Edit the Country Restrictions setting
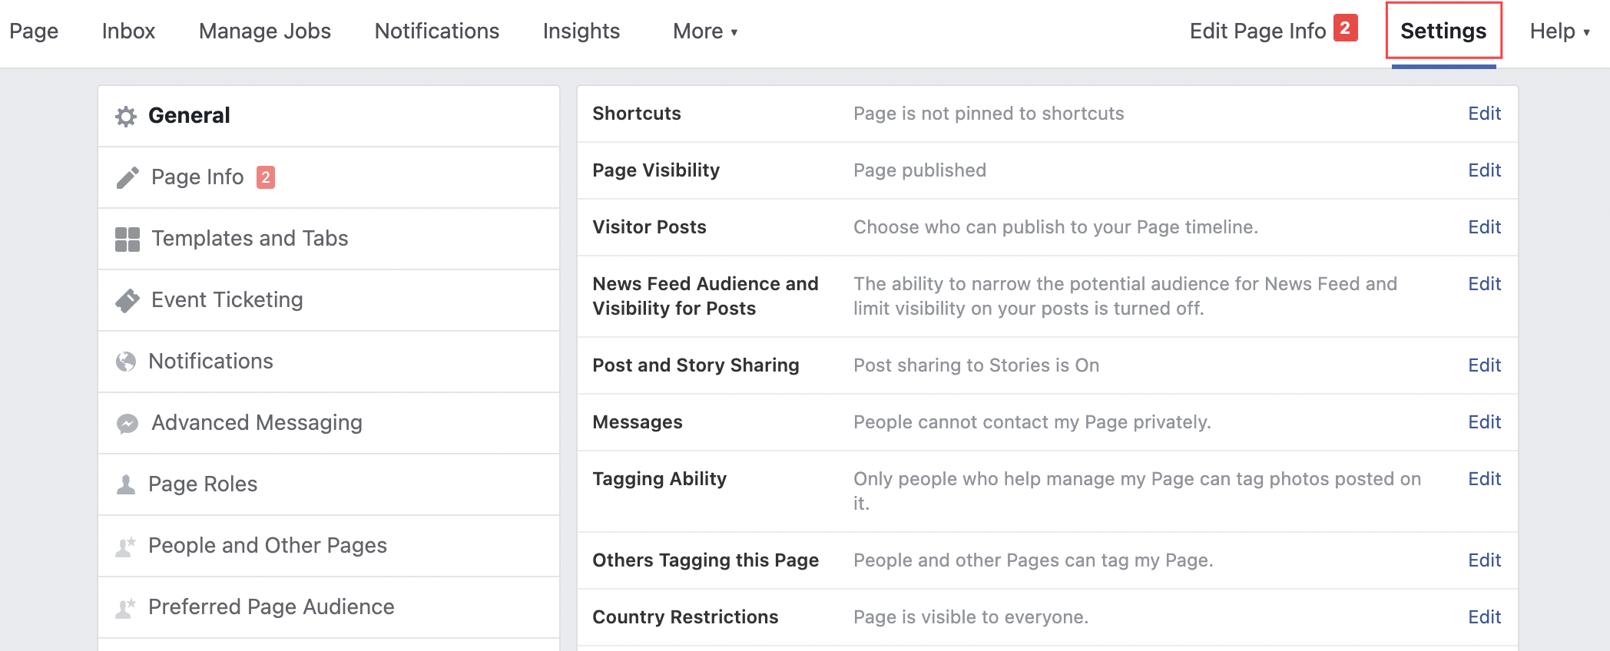Image resolution: width=1610 pixels, height=651 pixels. 1484,617
